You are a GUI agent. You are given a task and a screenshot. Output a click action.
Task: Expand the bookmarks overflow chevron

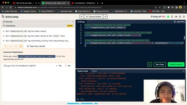[x=184, y=11]
